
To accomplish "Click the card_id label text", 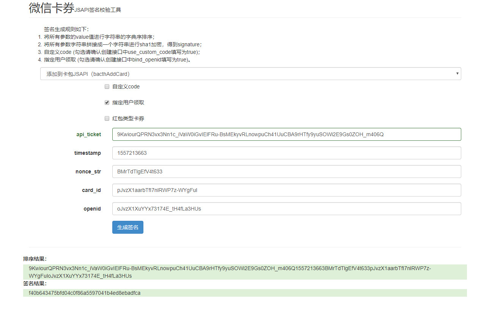I will click(x=91, y=190).
